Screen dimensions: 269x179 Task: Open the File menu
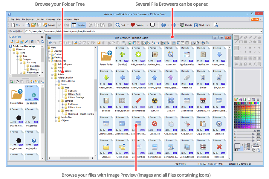(12, 19)
